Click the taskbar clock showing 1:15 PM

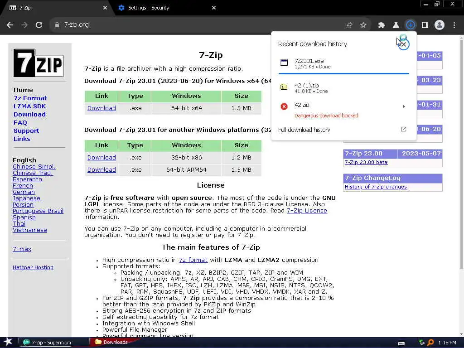click(x=447, y=343)
